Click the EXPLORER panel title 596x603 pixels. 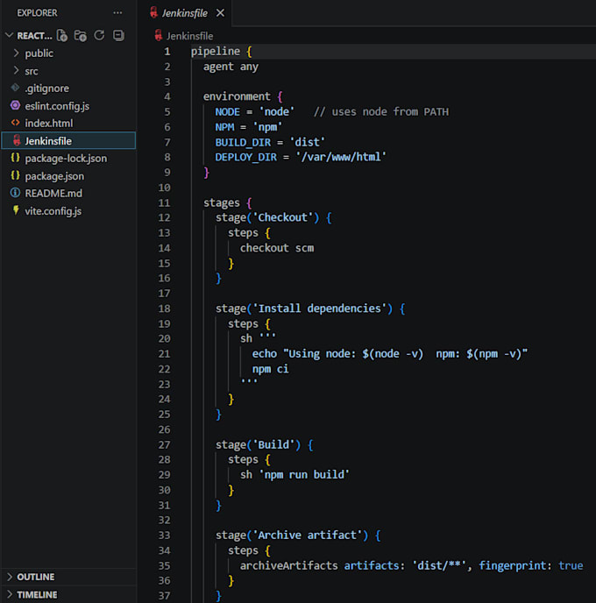(x=37, y=13)
